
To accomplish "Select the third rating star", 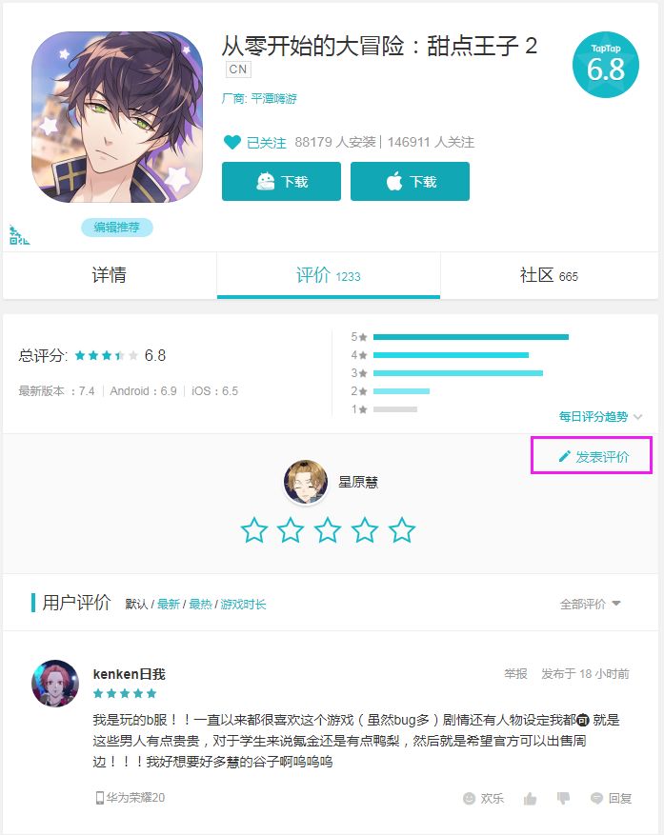I will coord(328,530).
